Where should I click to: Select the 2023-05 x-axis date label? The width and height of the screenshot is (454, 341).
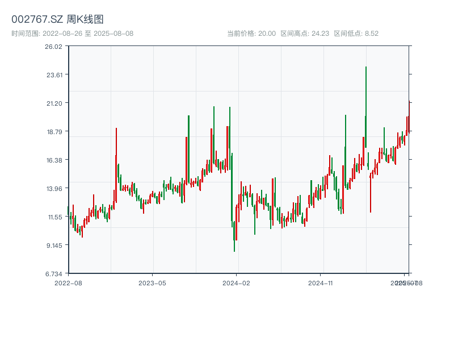click(153, 282)
